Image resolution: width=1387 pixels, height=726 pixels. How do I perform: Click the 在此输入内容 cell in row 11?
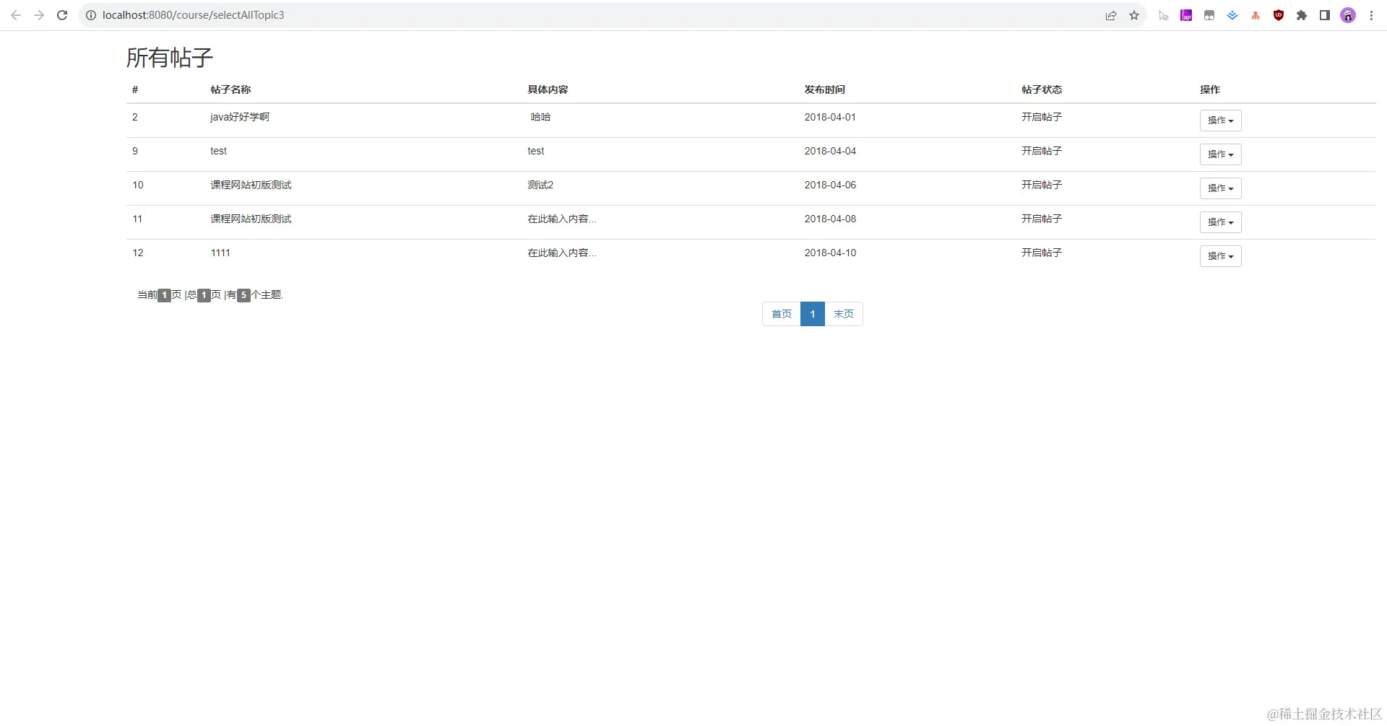coord(562,219)
